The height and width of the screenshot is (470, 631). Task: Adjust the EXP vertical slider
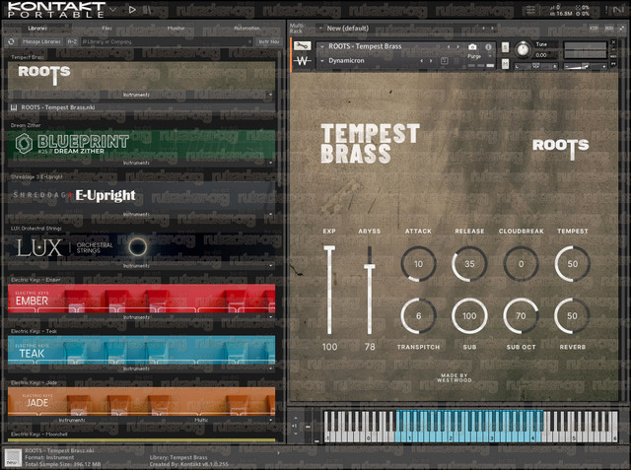(329, 290)
